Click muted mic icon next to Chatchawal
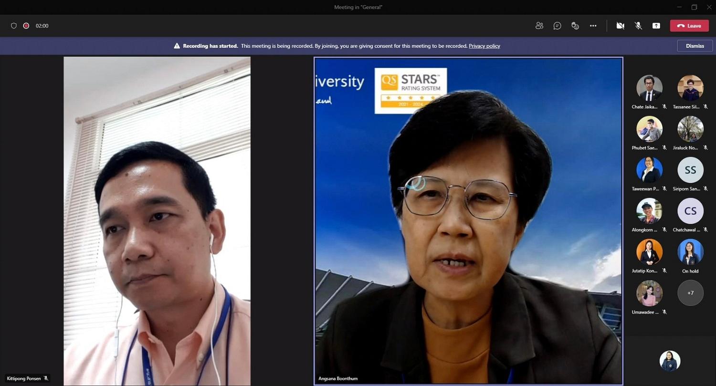Image resolution: width=716 pixels, height=386 pixels. coord(705,230)
